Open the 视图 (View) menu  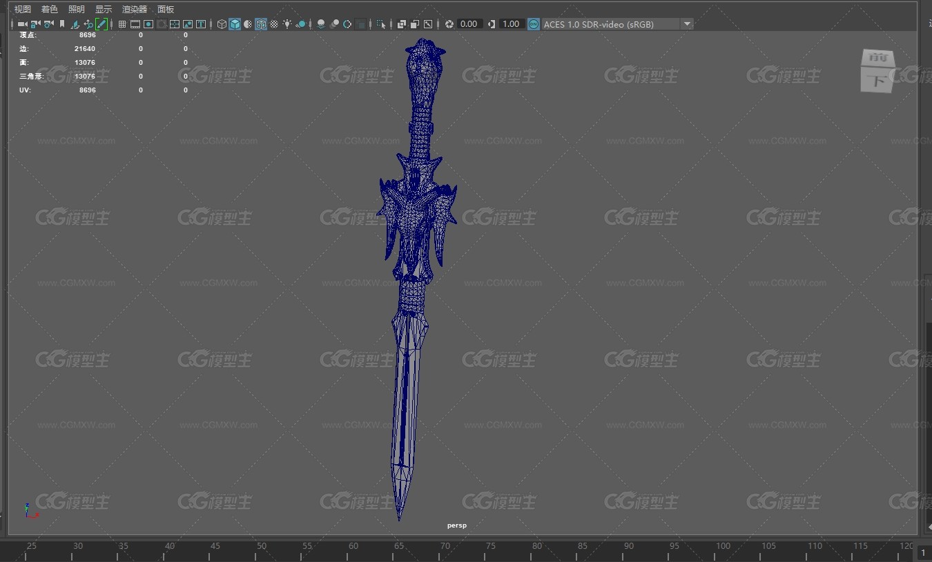[x=23, y=10]
